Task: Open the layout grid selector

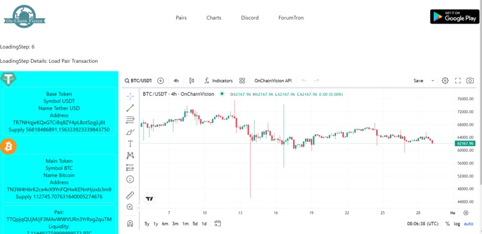Action: click(x=242, y=81)
